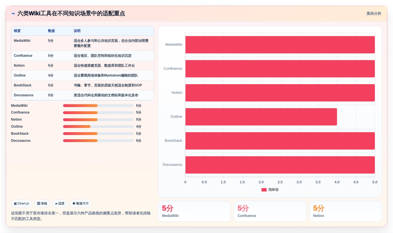This screenshot has width=393, height=233.
Task: Click description 适合重视阅读体验和Markdown编辑的团队
Action: 106,75
